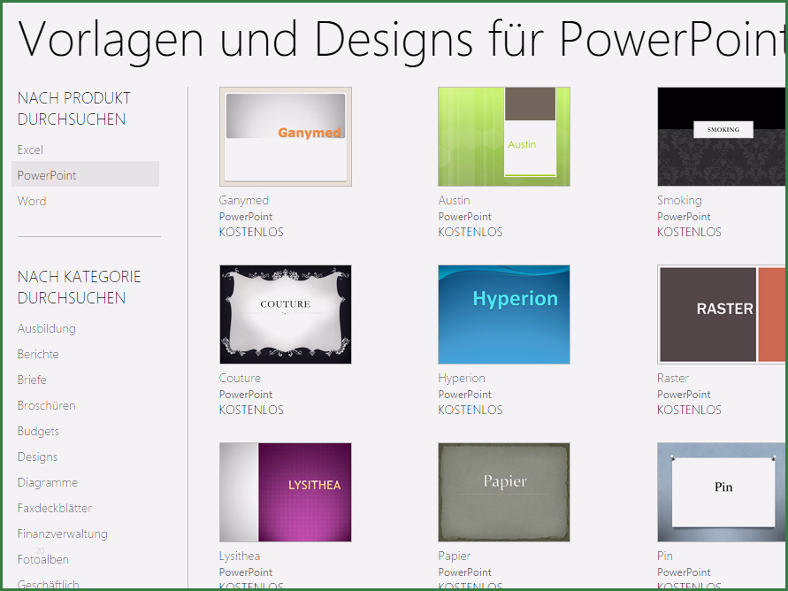Choose the Couture template thumbnail
The image size is (788, 591).
pos(285,314)
